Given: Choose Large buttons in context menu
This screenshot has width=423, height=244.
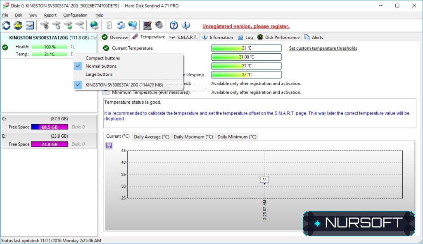Looking at the screenshot, I should click(x=128, y=74).
